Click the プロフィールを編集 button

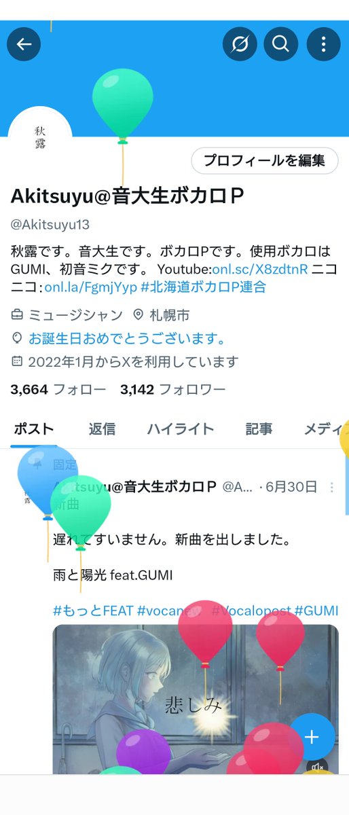point(265,161)
